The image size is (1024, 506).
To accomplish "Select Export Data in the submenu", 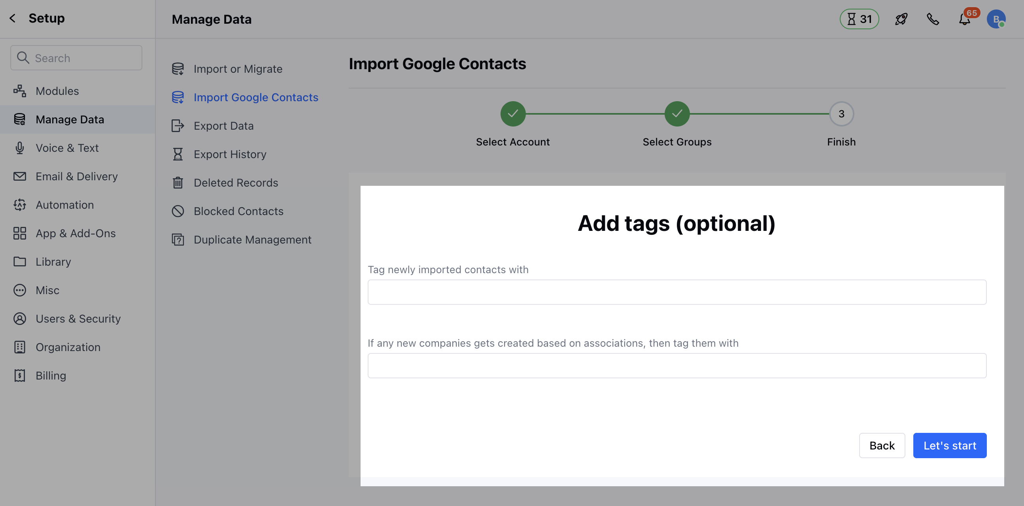I will click(223, 126).
